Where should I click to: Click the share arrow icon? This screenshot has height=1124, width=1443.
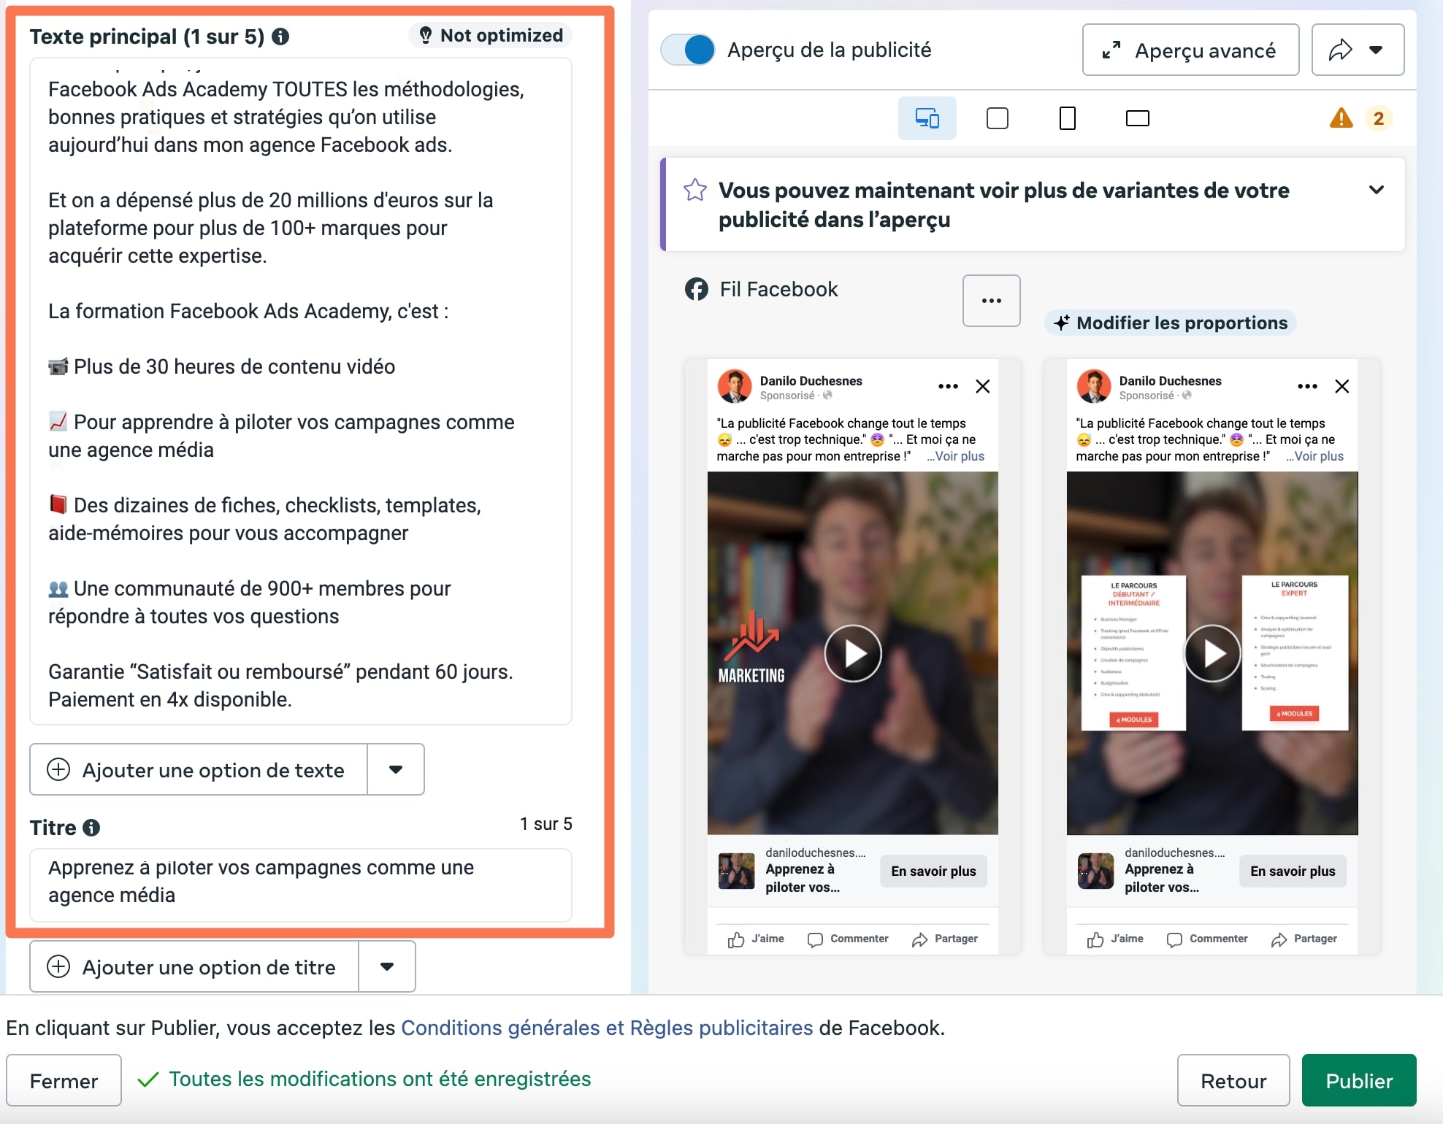click(1340, 50)
